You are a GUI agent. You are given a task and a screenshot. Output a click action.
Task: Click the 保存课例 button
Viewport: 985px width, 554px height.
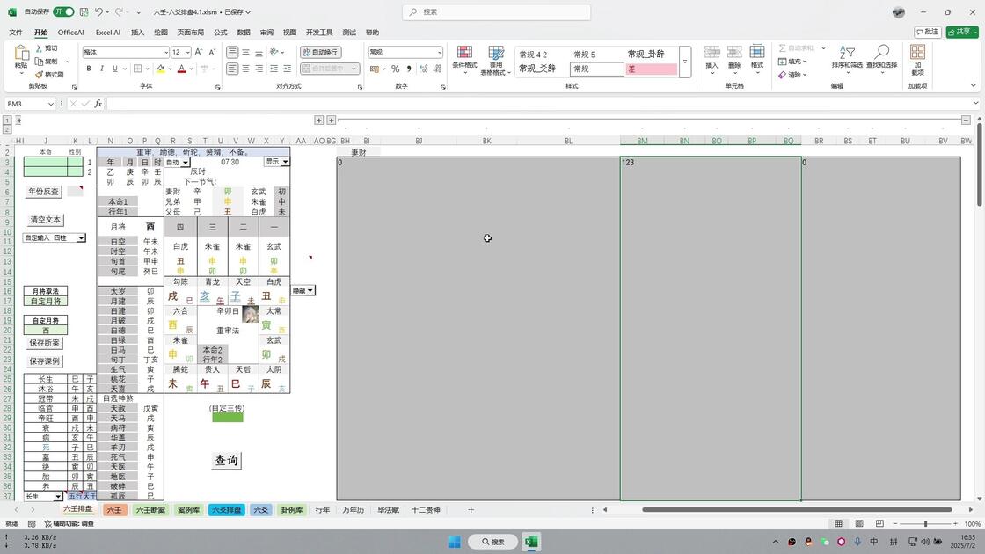pyautogui.click(x=45, y=361)
